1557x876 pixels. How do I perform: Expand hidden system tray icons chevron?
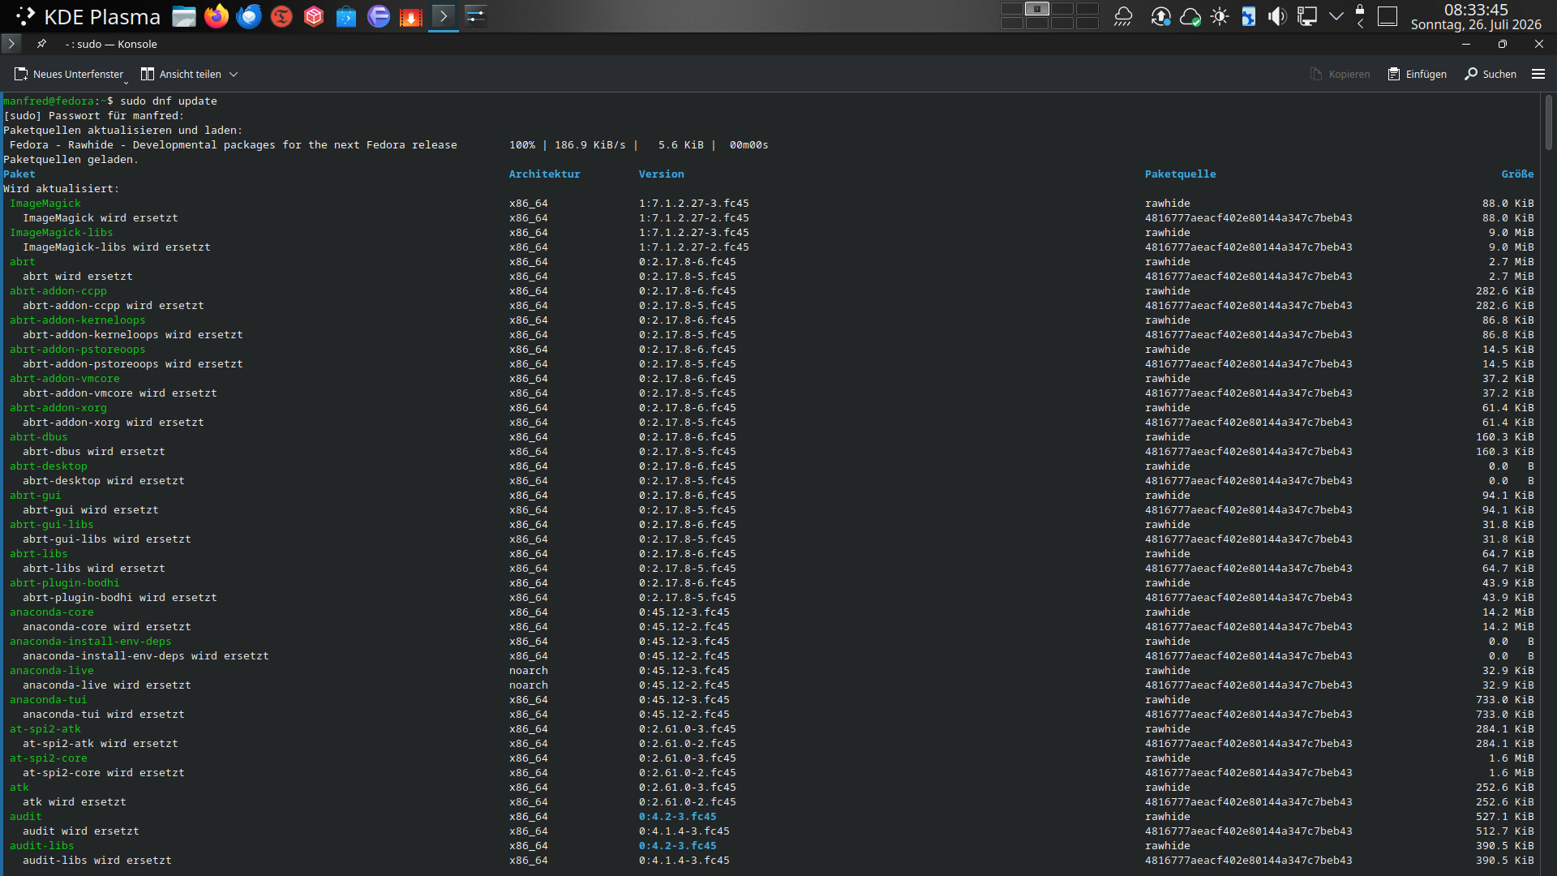coord(1336,16)
